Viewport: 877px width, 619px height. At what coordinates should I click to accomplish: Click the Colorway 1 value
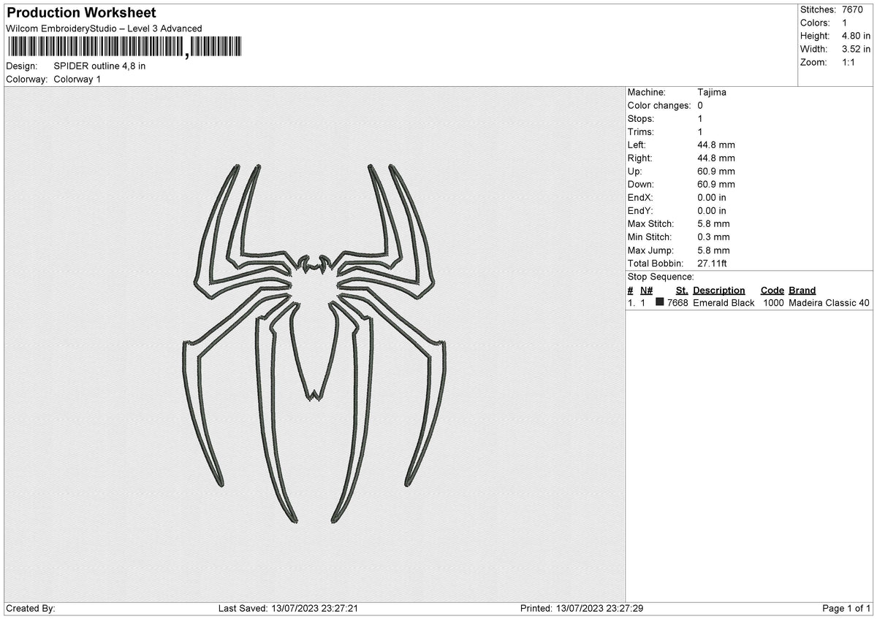(x=77, y=79)
